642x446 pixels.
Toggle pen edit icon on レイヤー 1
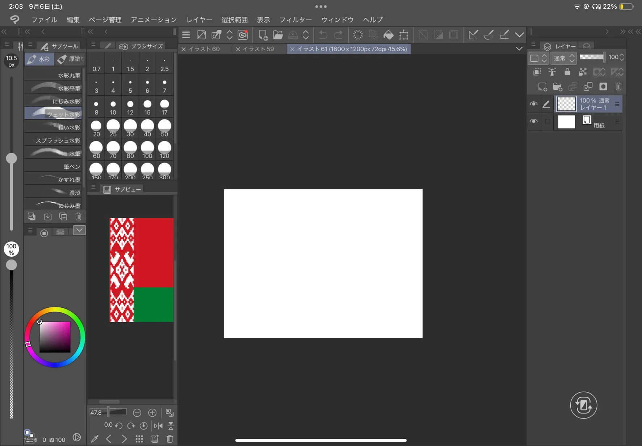(x=546, y=104)
